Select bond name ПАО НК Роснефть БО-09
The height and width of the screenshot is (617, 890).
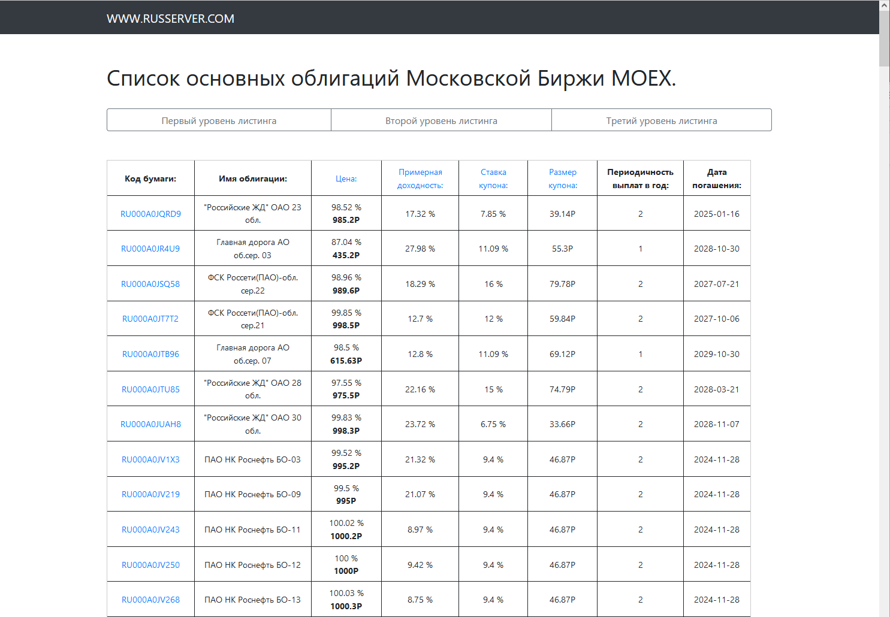point(253,494)
